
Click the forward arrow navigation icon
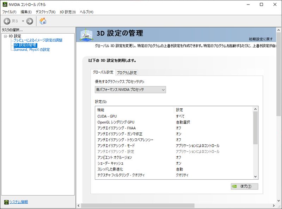30,21
